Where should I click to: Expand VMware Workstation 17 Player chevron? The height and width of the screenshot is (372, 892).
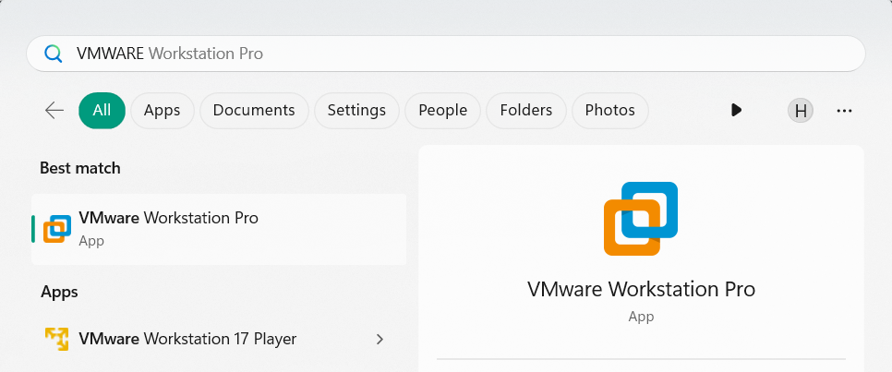tap(380, 339)
